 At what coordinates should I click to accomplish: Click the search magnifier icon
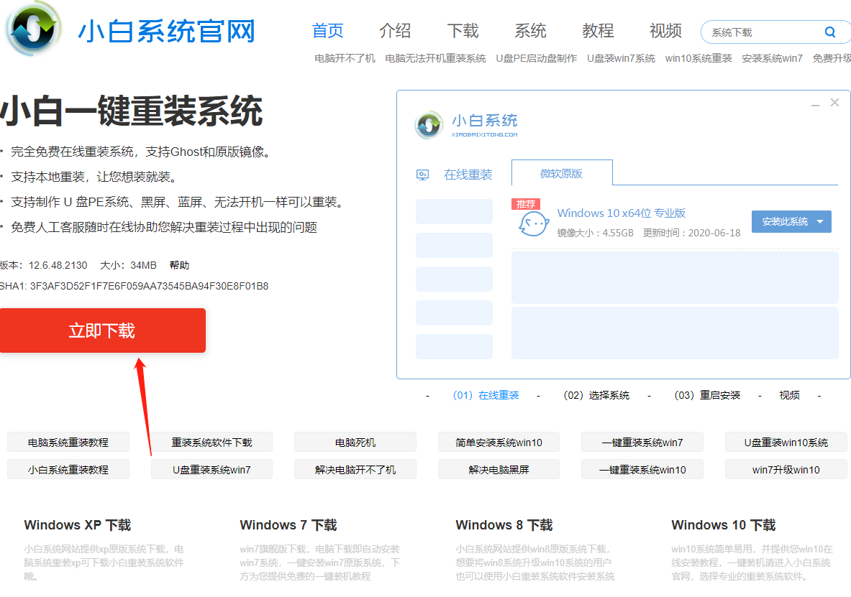point(829,32)
